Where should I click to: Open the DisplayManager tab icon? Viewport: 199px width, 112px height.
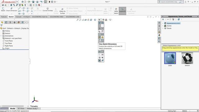19,22
